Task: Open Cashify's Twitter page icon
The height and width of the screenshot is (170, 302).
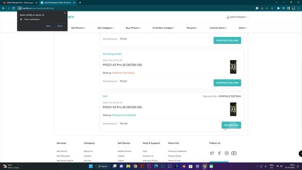Action: tap(212, 153)
